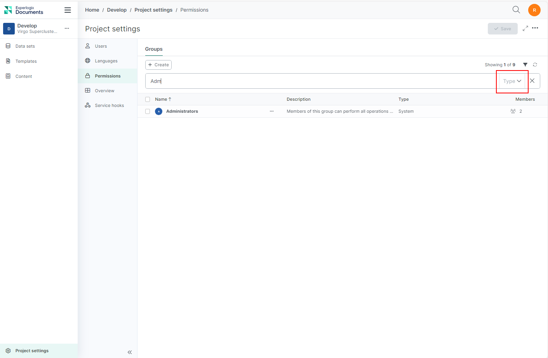Open the Content menu item
The height and width of the screenshot is (358, 548).
(x=39, y=76)
